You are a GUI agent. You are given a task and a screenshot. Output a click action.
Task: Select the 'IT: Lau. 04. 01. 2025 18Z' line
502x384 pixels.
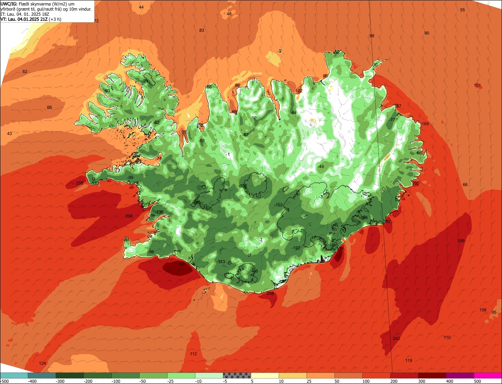[x=24, y=14]
